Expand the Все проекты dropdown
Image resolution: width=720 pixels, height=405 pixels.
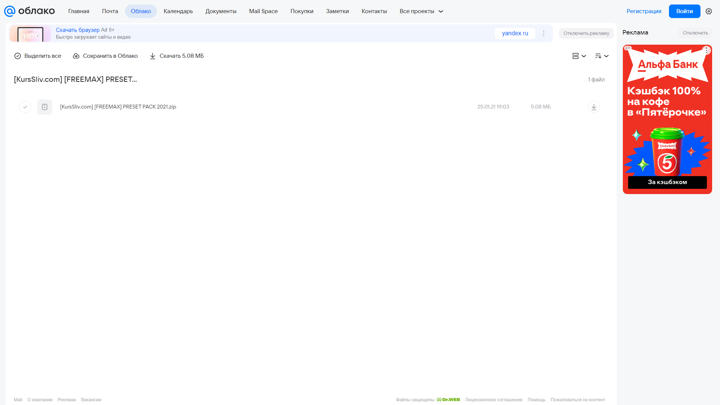point(421,11)
